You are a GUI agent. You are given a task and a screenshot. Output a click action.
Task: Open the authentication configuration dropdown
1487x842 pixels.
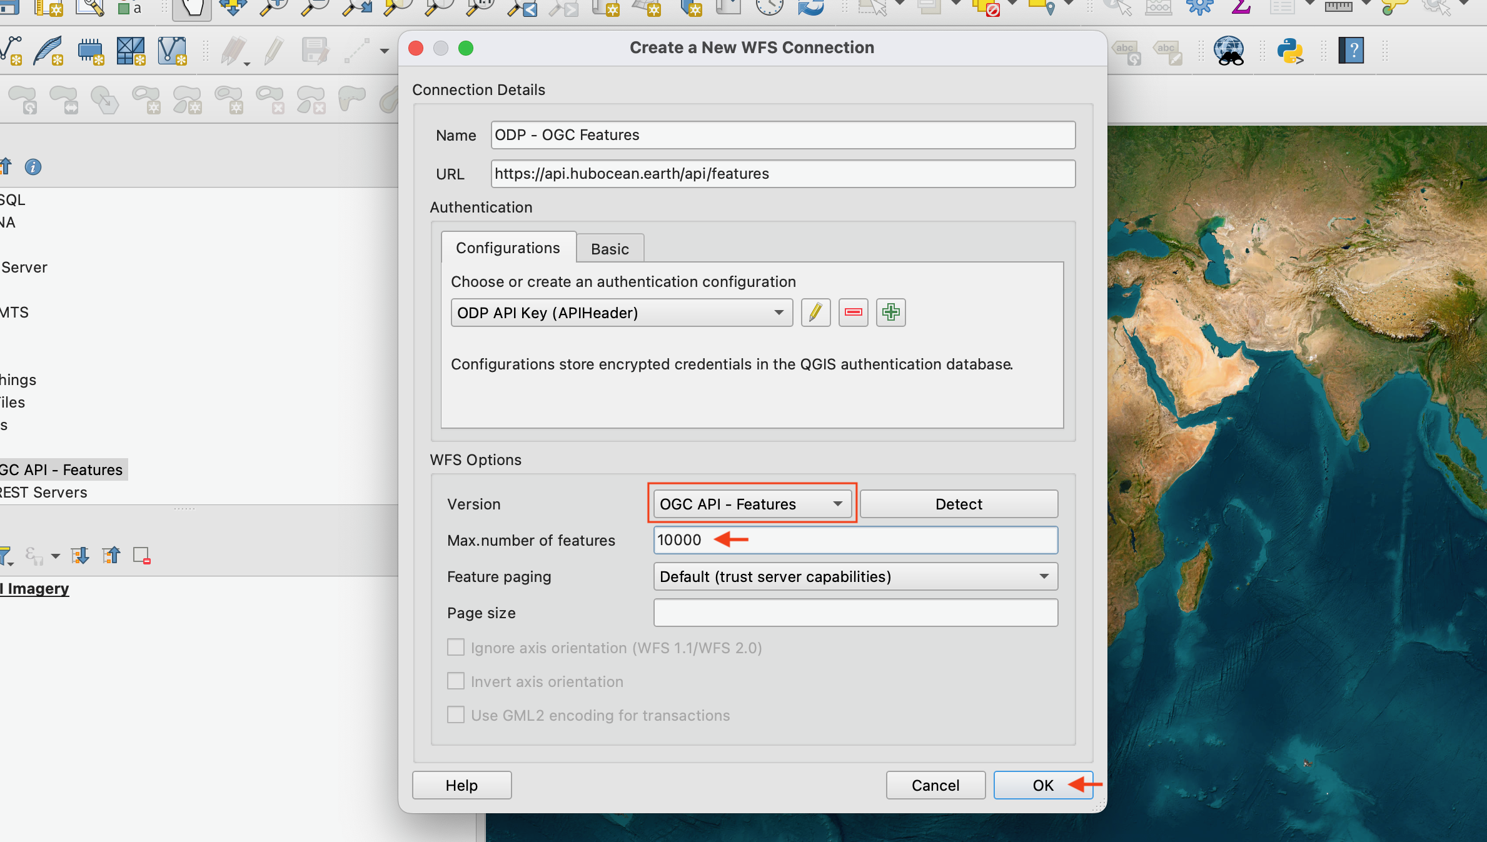pos(622,313)
